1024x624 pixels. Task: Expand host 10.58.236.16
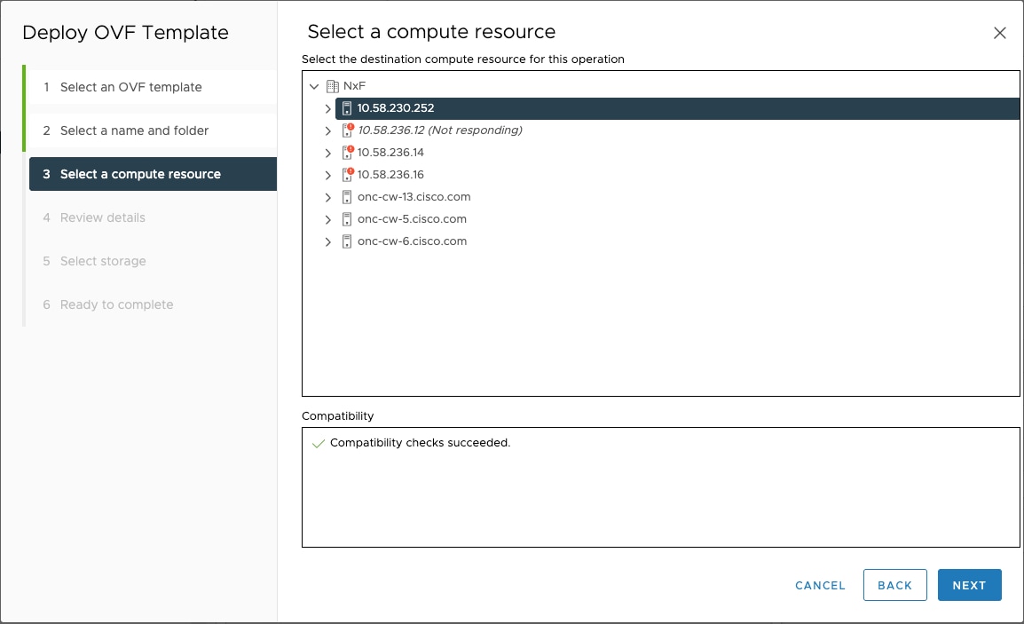pyautogui.click(x=327, y=175)
